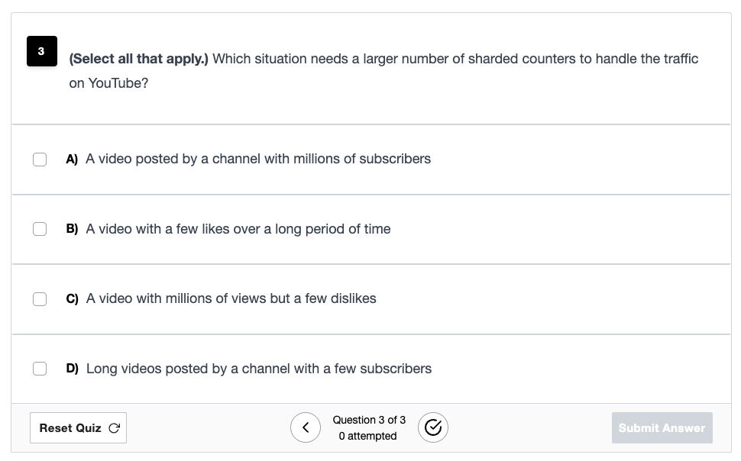Click the bold 'D)' option letter
Image resolution: width=741 pixels, height=461 pixels.
pos(73,369)
